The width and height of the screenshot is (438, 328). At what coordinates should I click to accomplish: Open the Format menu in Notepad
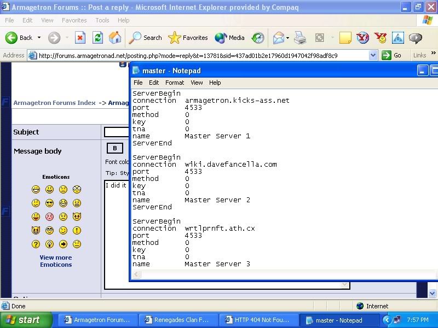point(175,83)
